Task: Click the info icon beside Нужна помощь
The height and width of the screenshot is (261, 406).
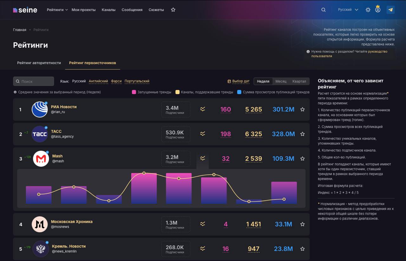Action: tap(308, 51)
